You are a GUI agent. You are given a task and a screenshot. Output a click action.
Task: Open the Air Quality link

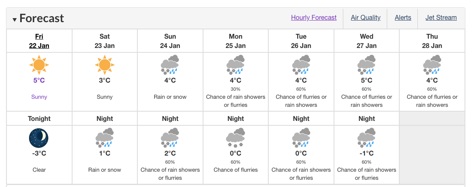pyautogui.click(x=365, y=18)
